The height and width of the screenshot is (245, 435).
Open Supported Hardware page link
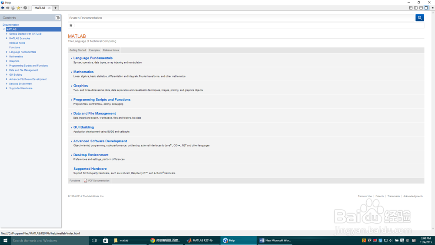point(90,169)
